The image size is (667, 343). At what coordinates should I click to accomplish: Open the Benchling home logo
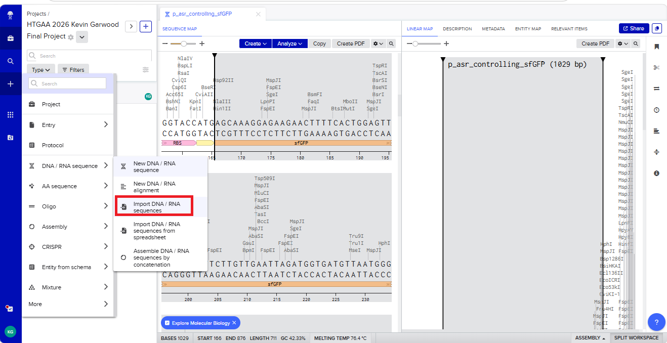[11, 16]
